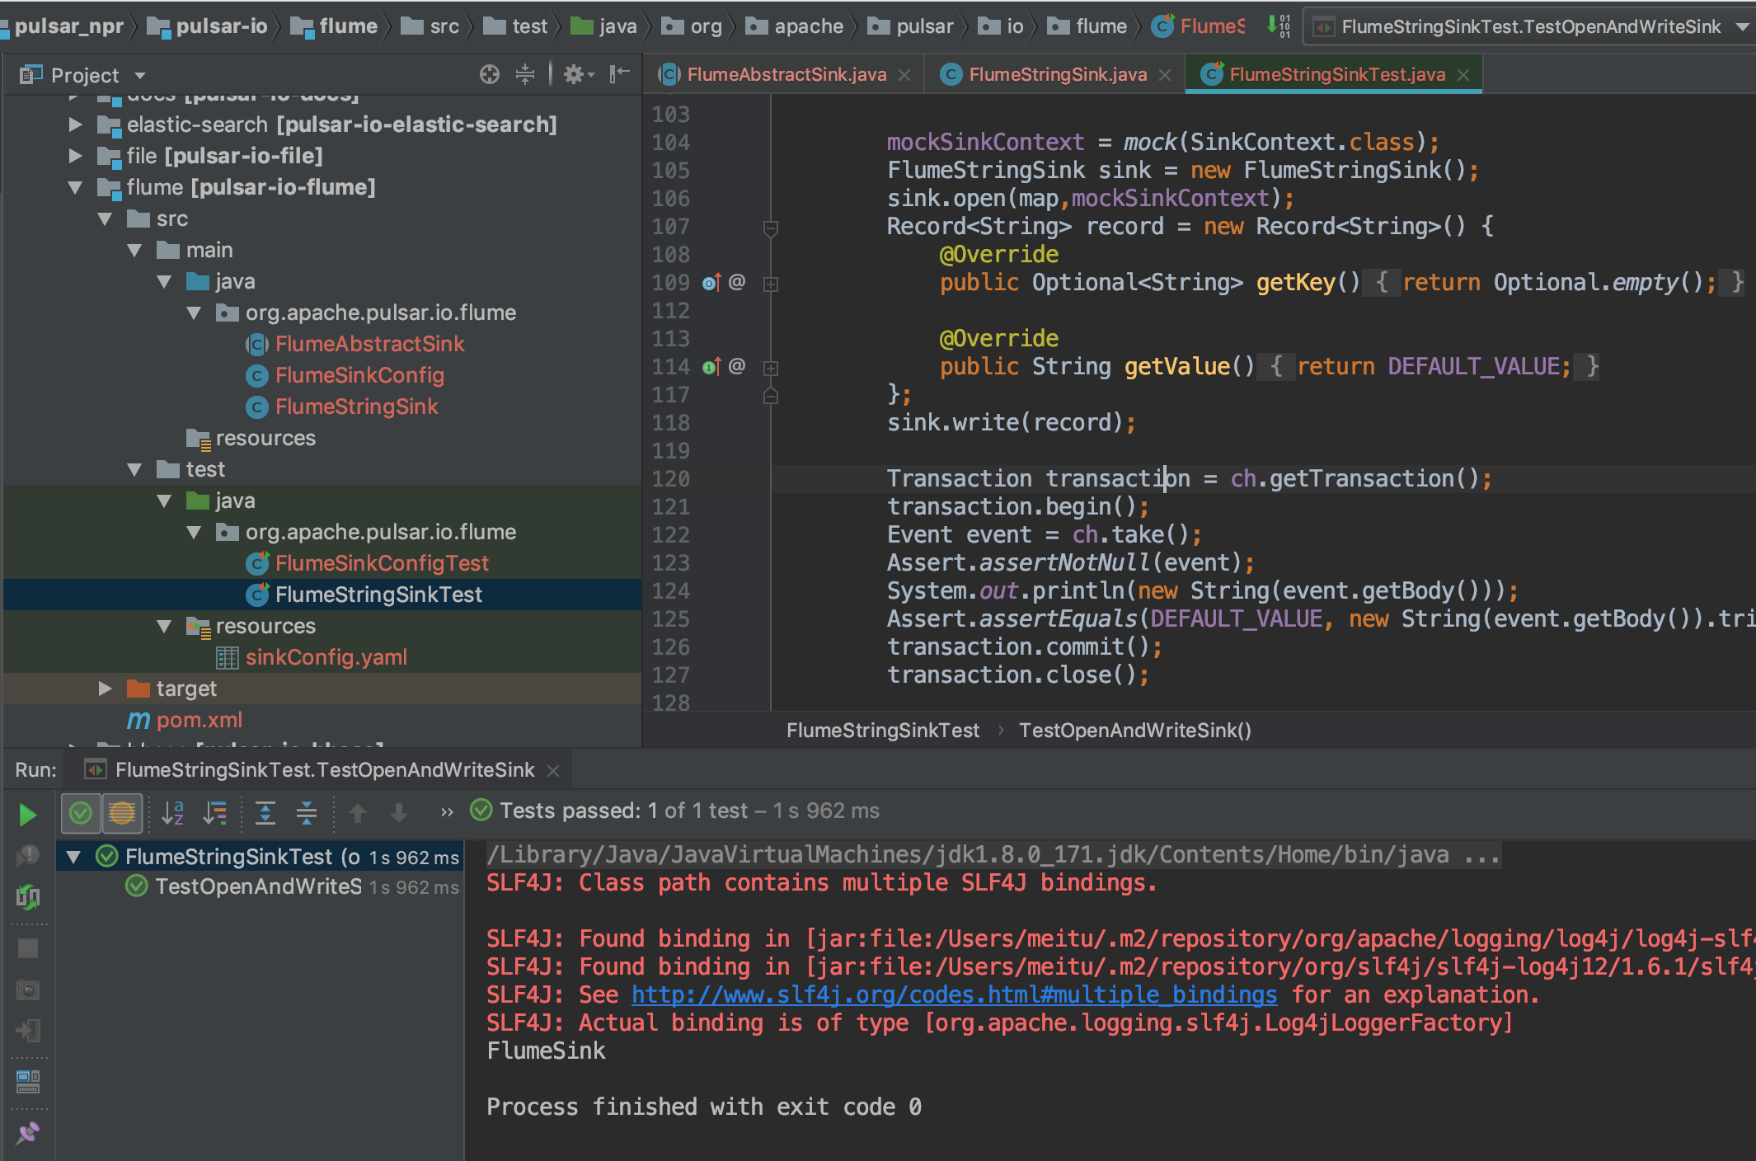
Task: Click TestOpenAndWriteSink() editor breadcrumb
Action: 1135,731
